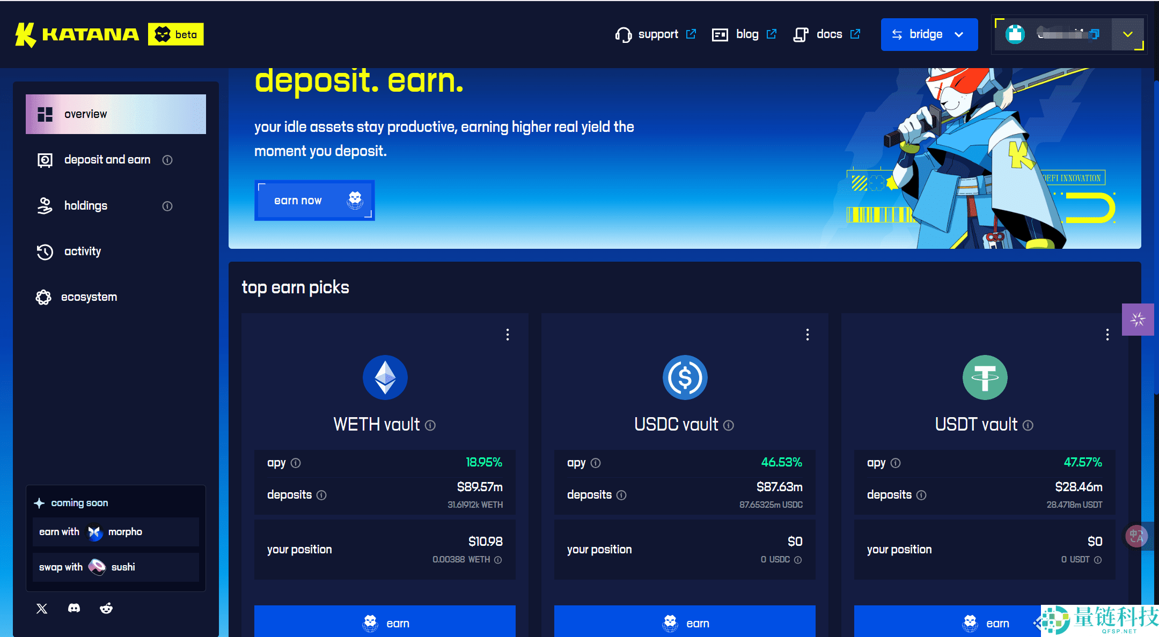The image size is (1159, 637).
Task: Click info icon beside USDC vault apy
Action: [596, 463]
